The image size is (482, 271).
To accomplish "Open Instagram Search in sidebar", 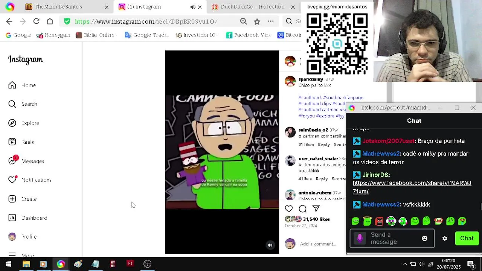I will [x=22, y=104].
